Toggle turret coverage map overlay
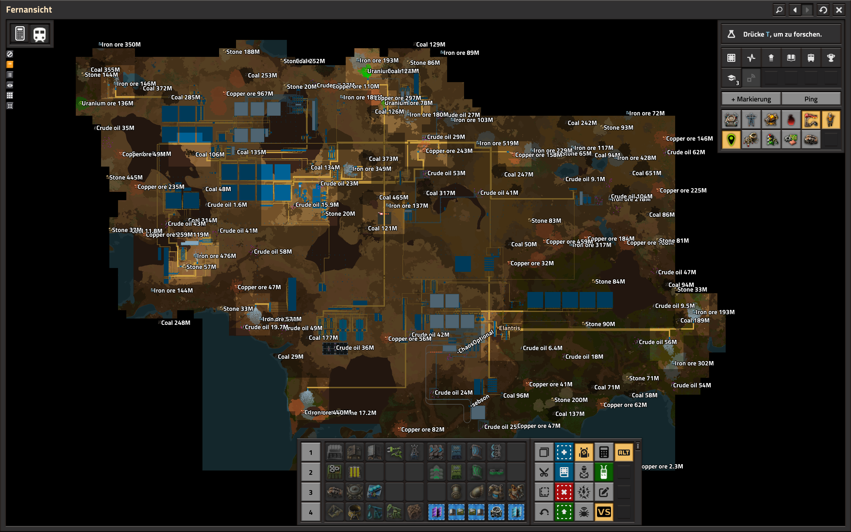This screenshot has height=532, width=851. point(771,120)
